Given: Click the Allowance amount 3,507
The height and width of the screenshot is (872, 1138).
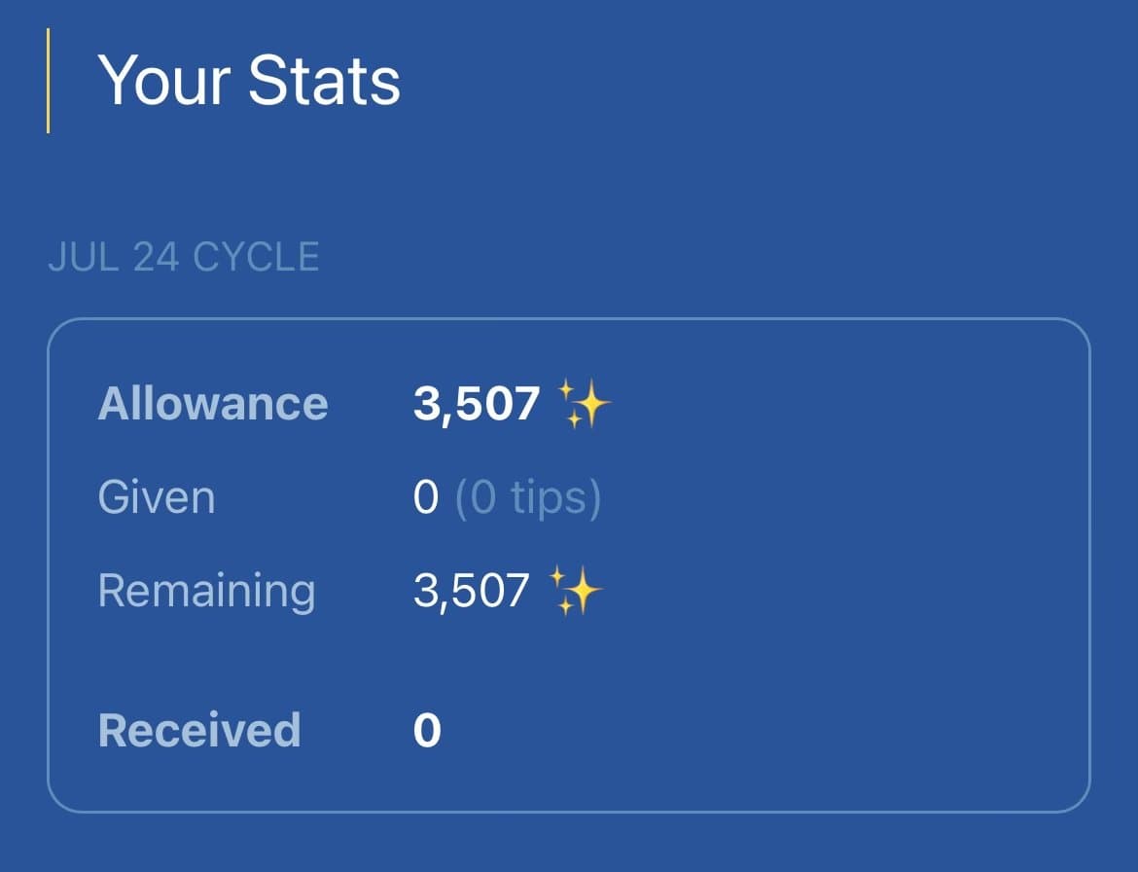Looking at the screenshot, I should (477, 404).
